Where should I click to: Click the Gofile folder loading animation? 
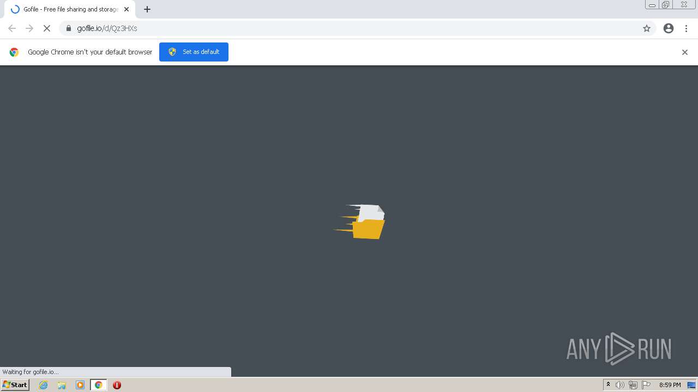click(x=360, y=222)
